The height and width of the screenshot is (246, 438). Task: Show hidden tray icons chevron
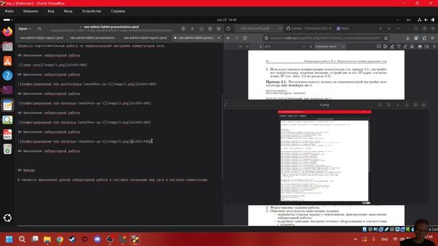[355, 239]
